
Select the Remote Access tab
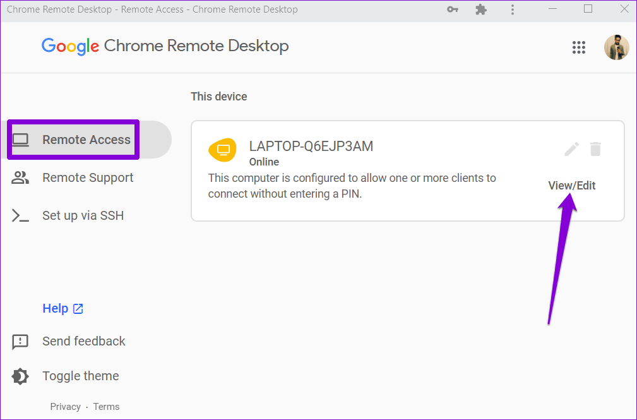click(x=85, y=140)
